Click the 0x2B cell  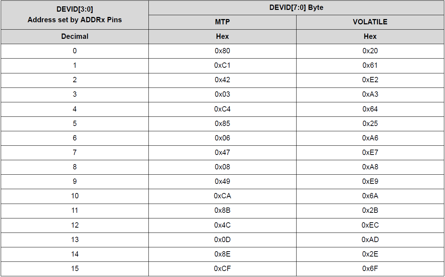370,210
